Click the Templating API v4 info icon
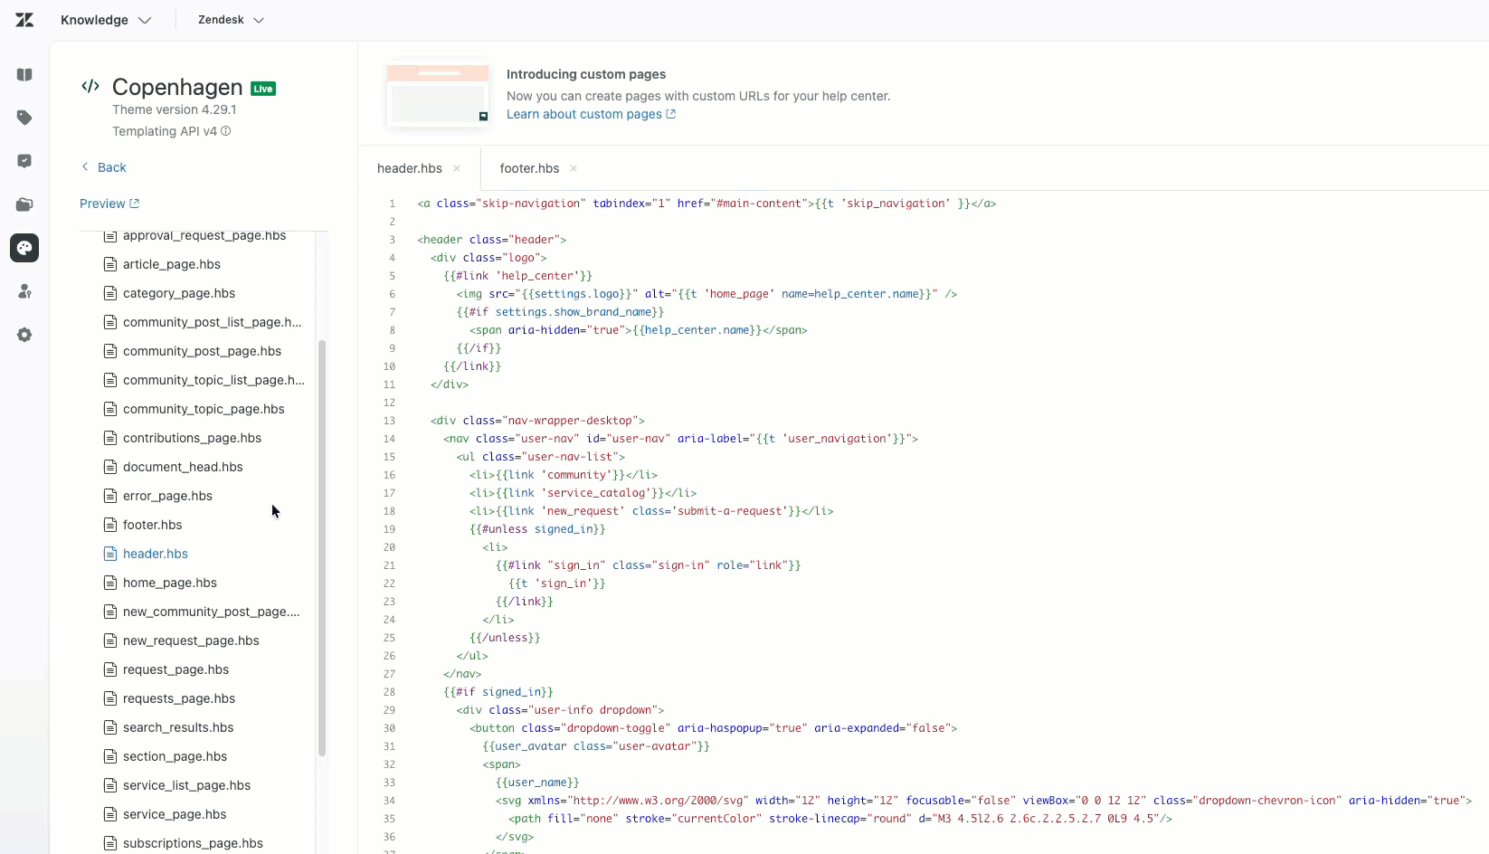This screenshot has height=854, width=1489. 226,131
